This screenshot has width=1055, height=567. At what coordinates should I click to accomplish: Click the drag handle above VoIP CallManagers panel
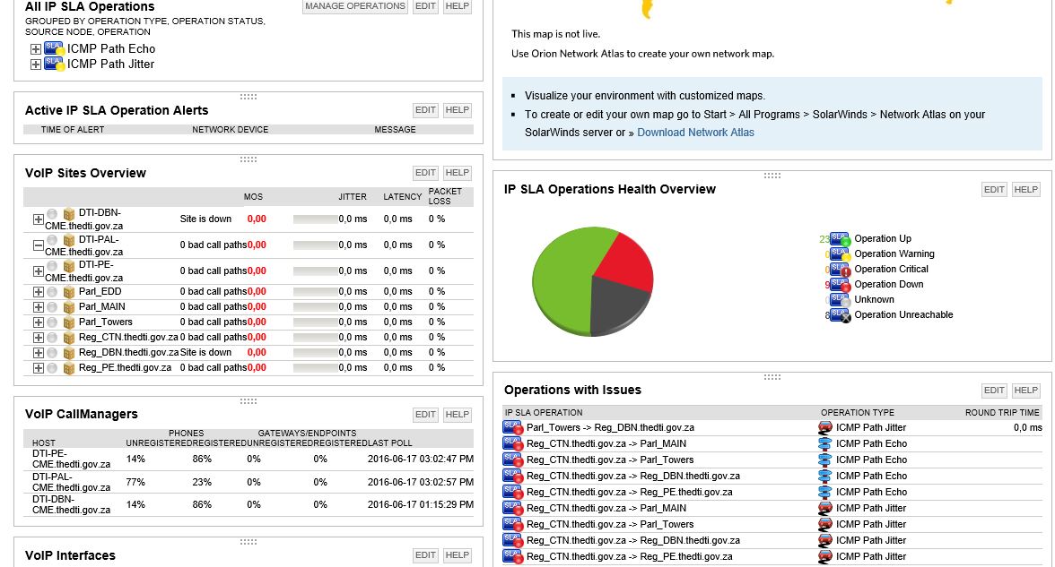(248, 401)
